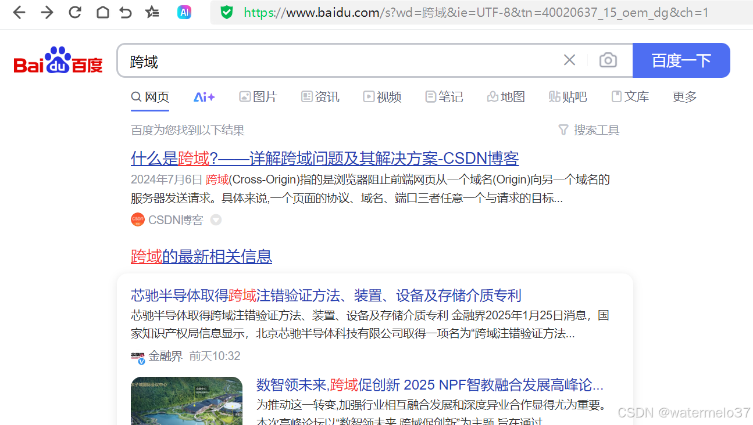Reload the page with the refresh icon
The width and height of the screenshot is (753, 425).
pos(75,12)
